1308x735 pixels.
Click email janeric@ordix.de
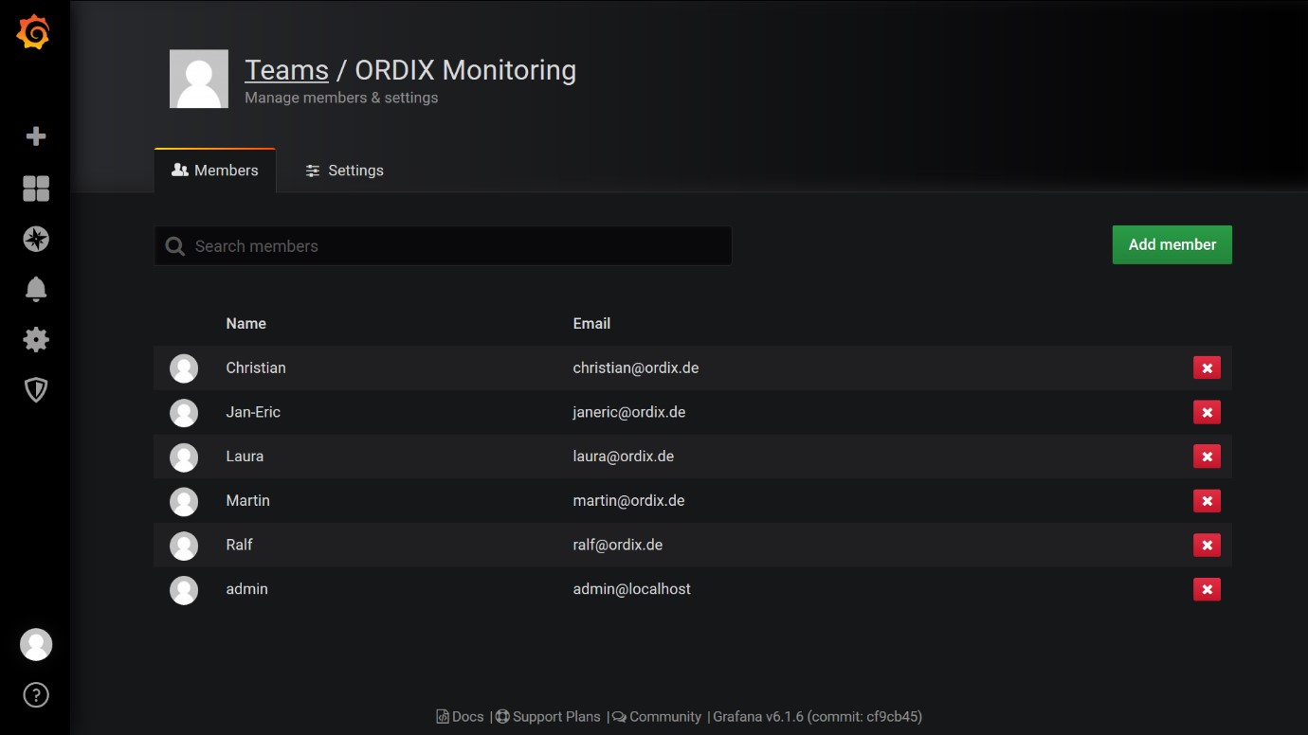click(x=629, y=412)
